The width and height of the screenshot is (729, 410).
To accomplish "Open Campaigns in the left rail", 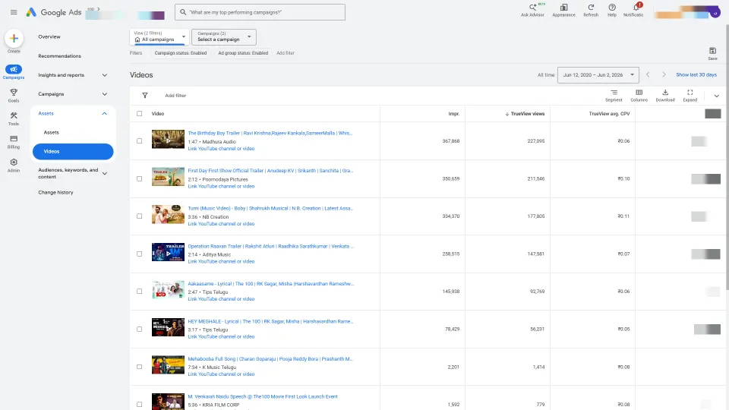I will tap(14, 71).
